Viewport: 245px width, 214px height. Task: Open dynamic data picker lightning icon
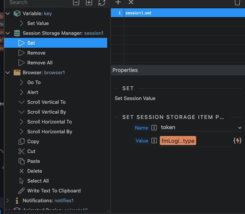(x=237, y=141)
